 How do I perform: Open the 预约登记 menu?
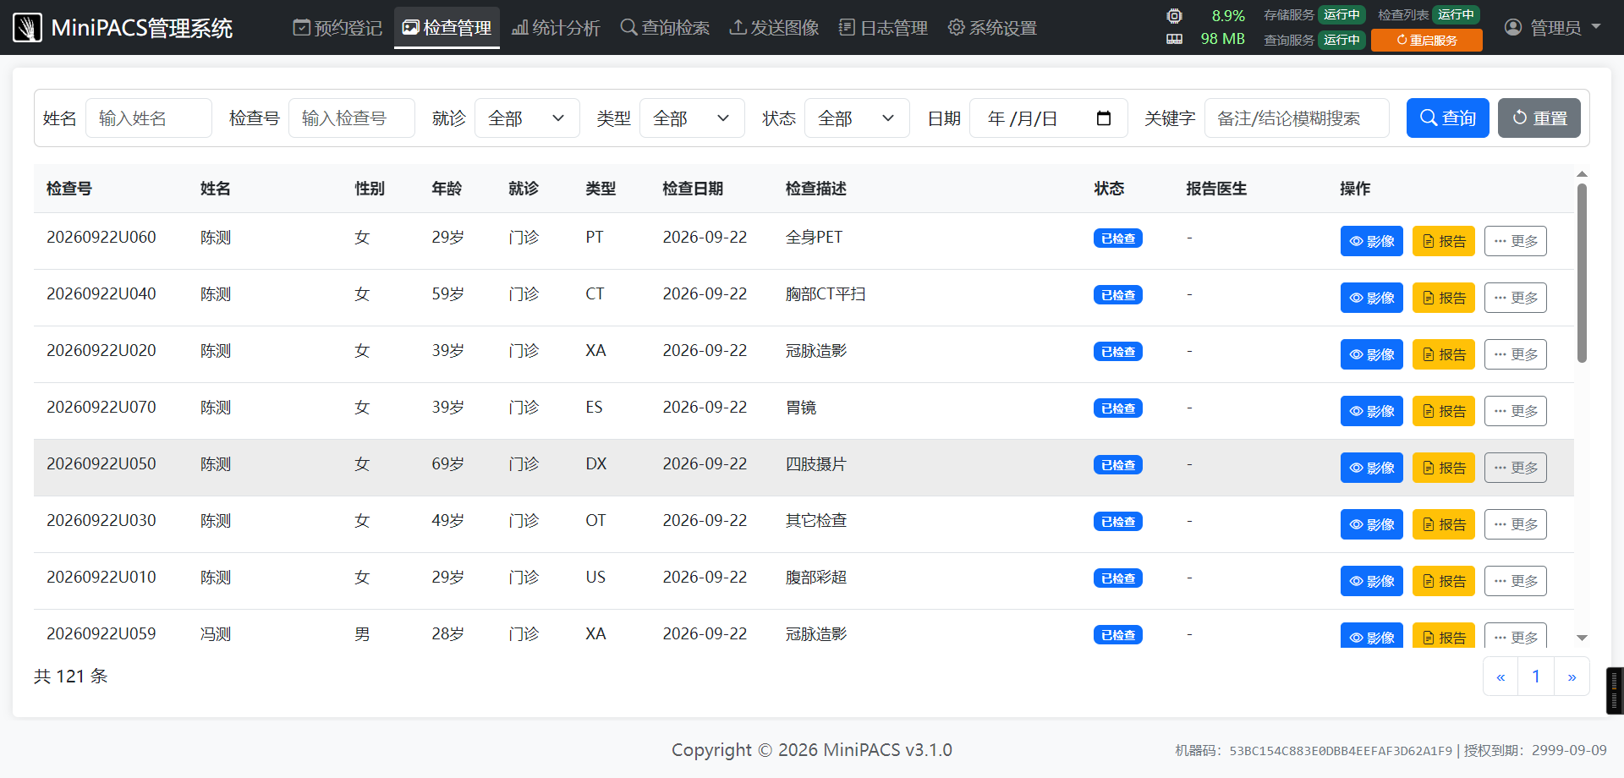337,28
